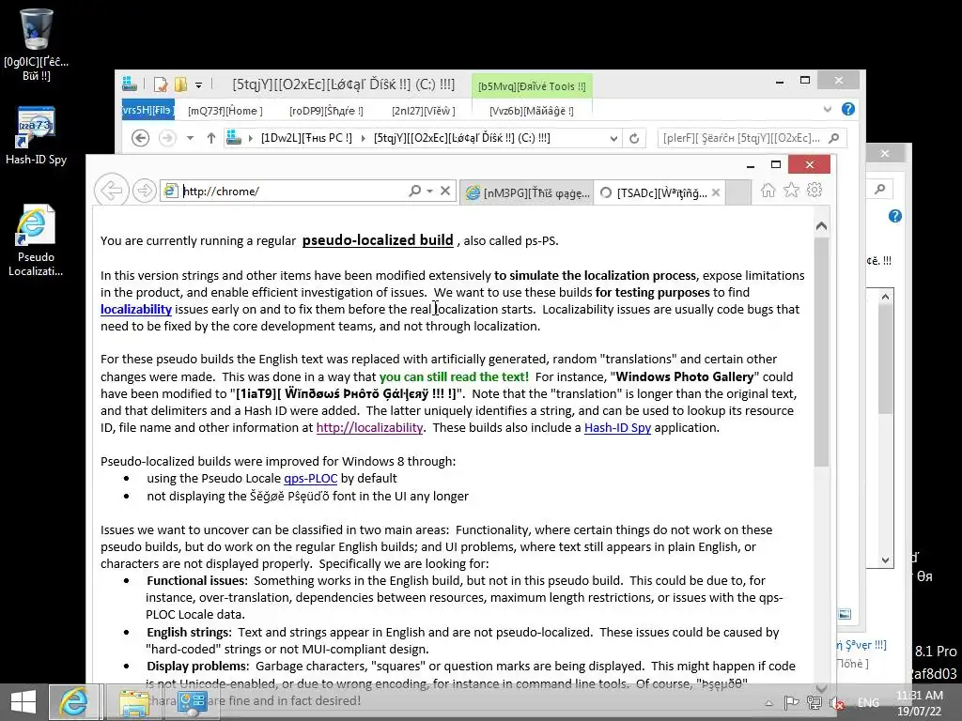Go up one level in File Explorer
Screen dimensions: 962x721
coord(211,138)
